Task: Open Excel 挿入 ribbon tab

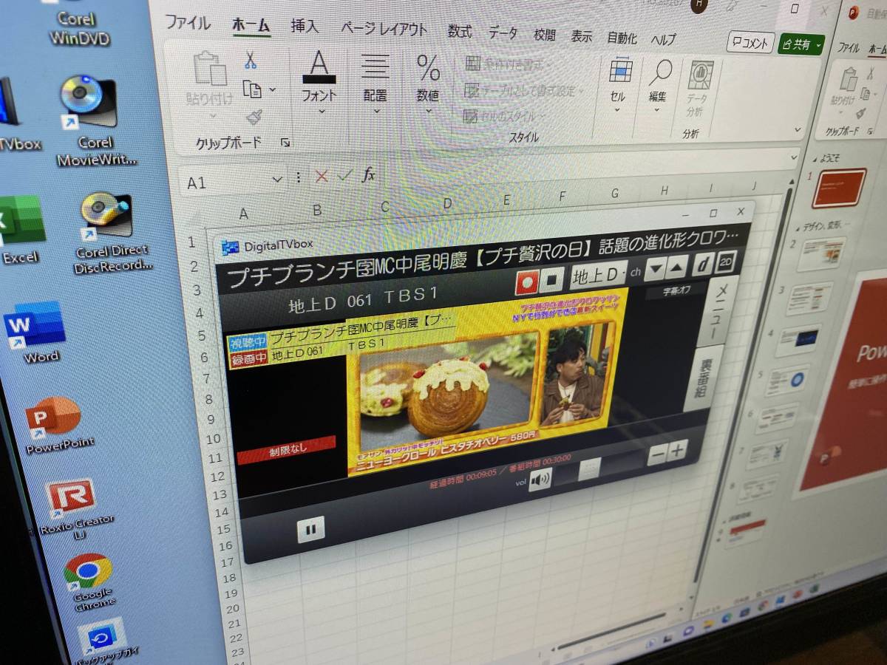Action: point(305,27)
